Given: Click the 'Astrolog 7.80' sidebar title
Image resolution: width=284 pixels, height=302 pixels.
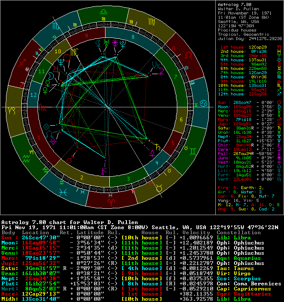Looking at the screenshot, I should (x=234, y=4).
